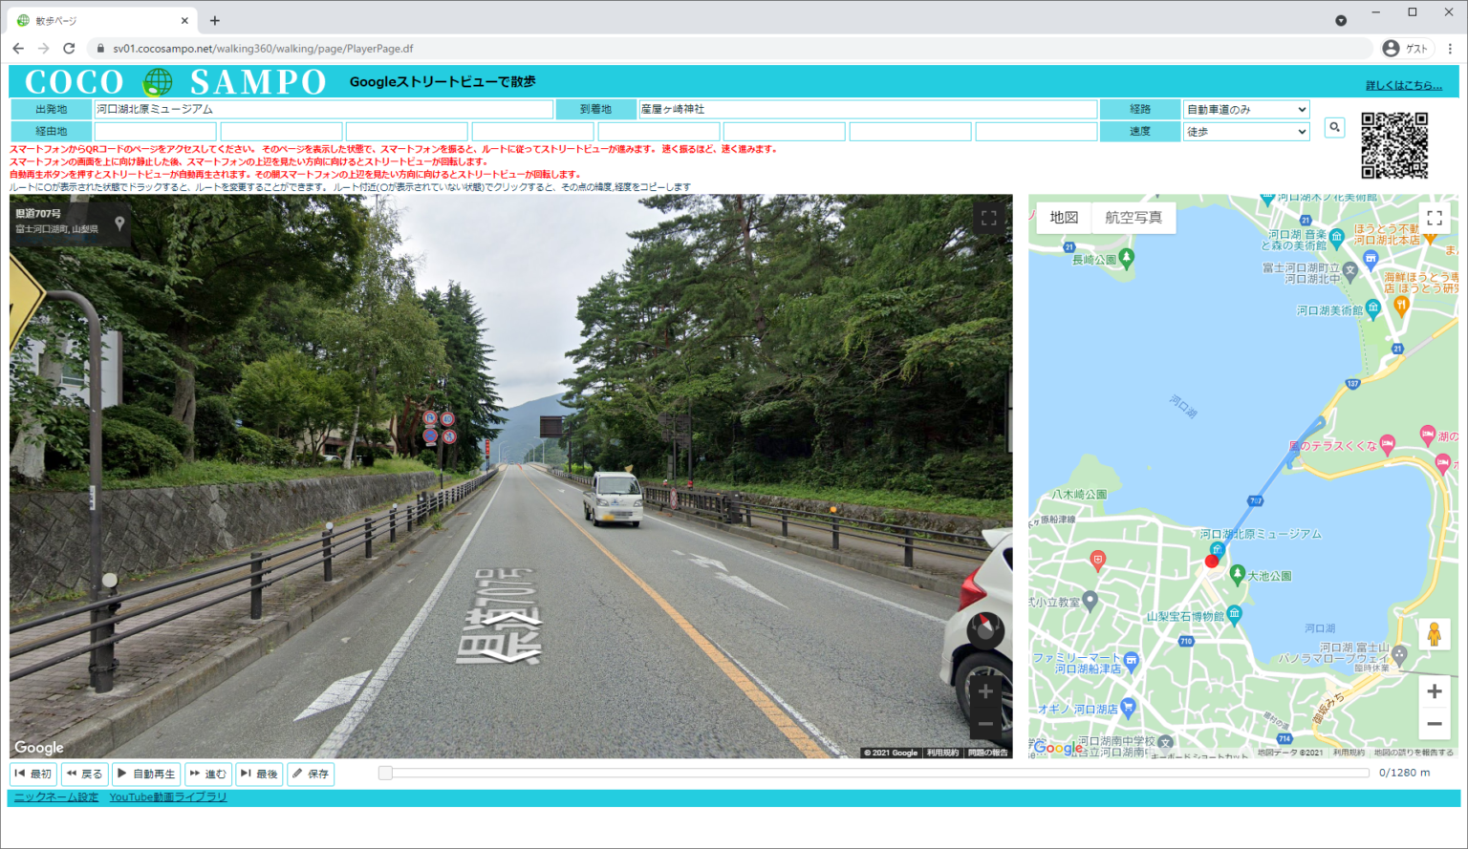Click the route progress slider handle

(385, 773)
